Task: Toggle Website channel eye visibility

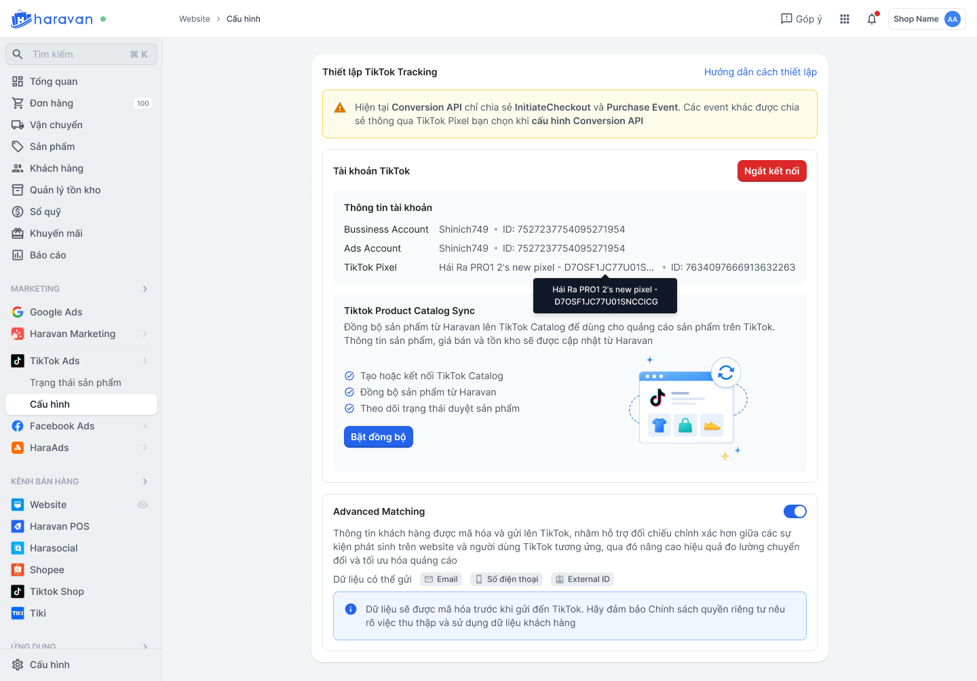Action: 142,505
